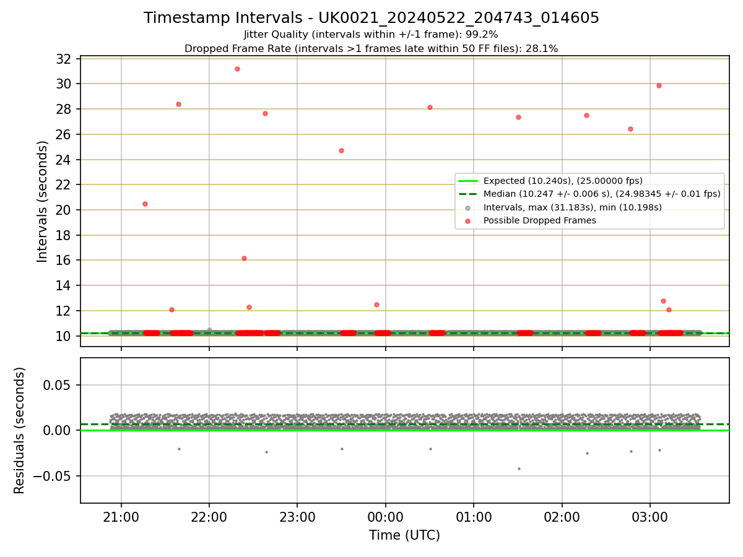Viewport: 743px width, 557px height.
Task: Select the 'Dropped Frame Rate' subtitle line reading 28.1%
Action: click(x=371, y=48)
